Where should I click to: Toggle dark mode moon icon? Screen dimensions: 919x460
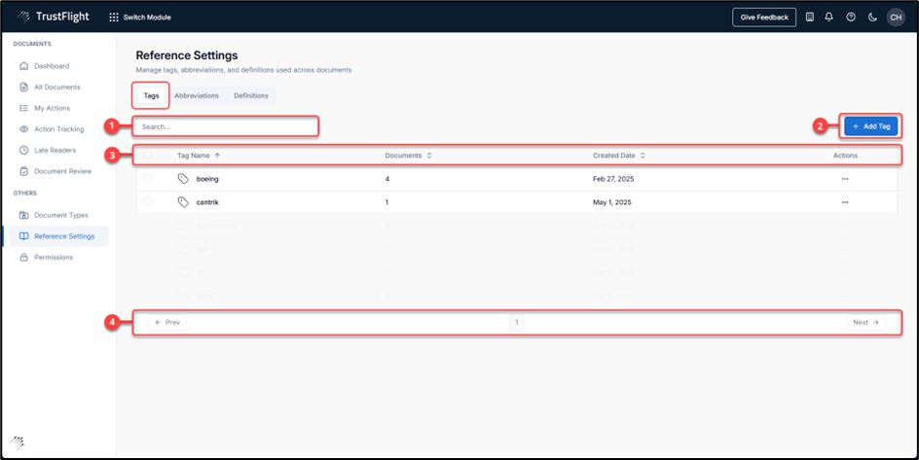(872, 17)
